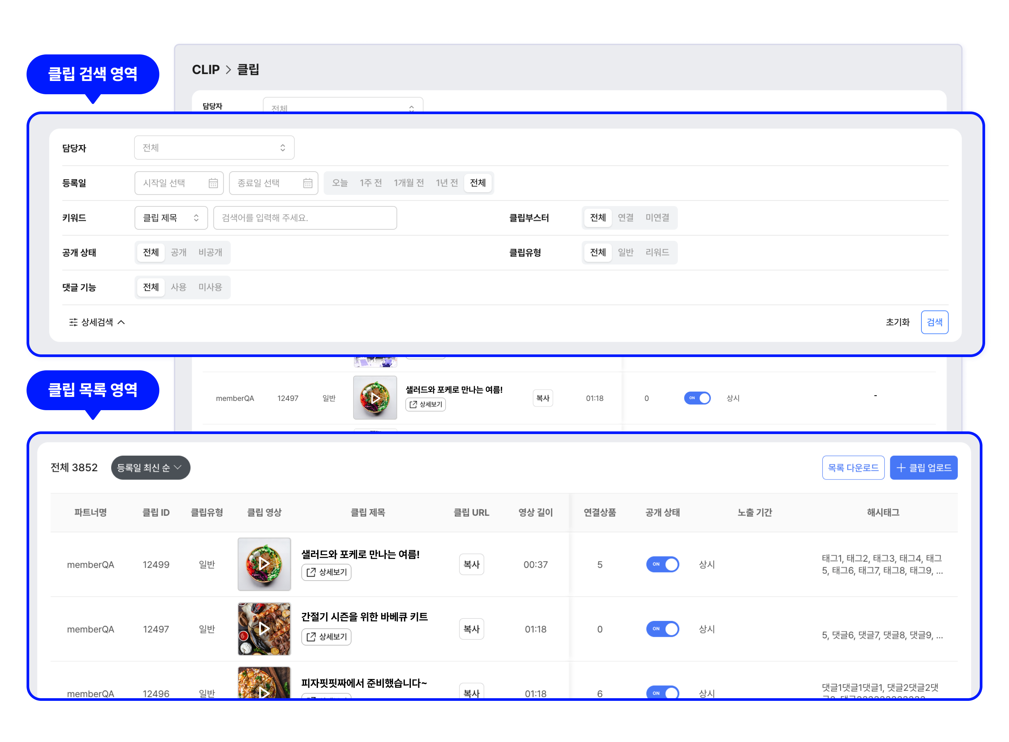Screen dimensions: 1009x742
Task: Copy URL with 복사 button for clip 12499
Action: (471, 564)
